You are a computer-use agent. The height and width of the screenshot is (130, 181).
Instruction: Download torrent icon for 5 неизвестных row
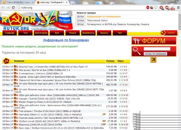coord(15,73)
